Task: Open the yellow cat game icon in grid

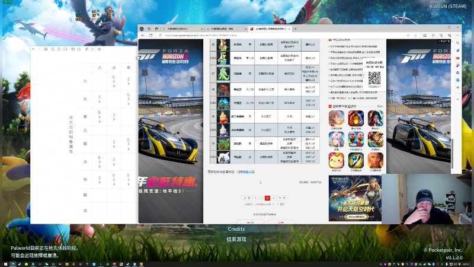Action: [336, 160]
